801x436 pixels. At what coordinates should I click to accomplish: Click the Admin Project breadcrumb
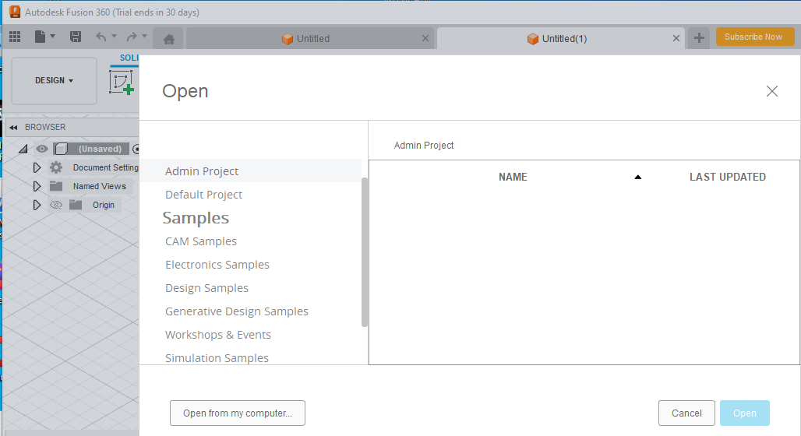(x=424, y=146)
